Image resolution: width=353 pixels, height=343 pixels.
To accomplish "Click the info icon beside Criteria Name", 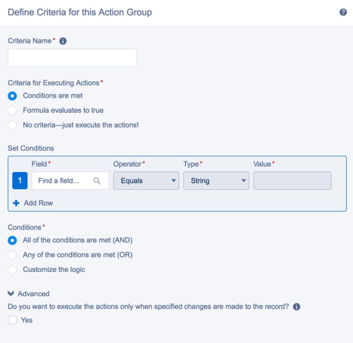I will [63, 41].
